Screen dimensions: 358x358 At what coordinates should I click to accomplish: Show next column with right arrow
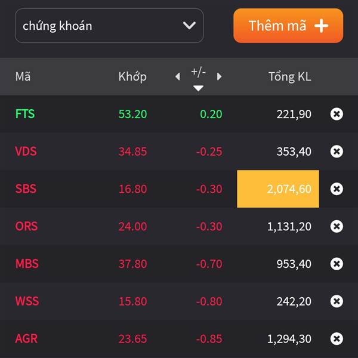(x=219, y=76)
